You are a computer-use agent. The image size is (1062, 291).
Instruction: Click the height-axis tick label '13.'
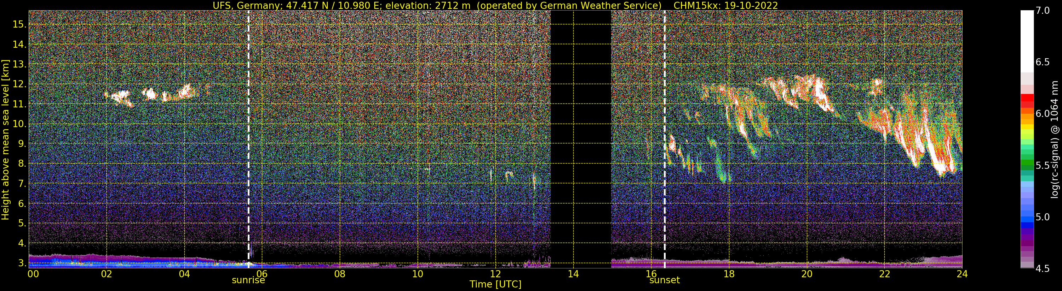(19, 64)
